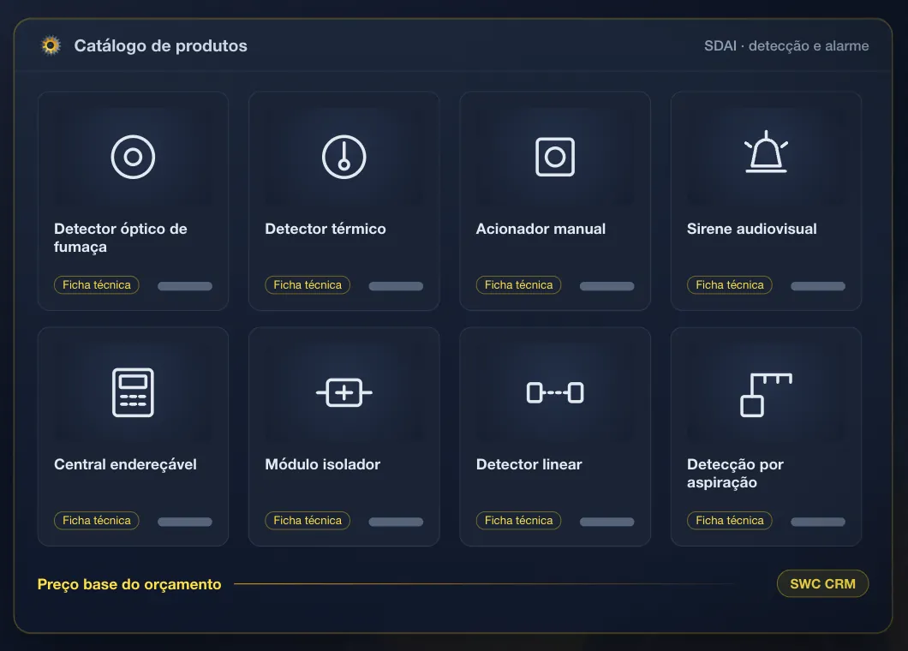Click the gray price bar on Sirene audiovisual card

818,286
